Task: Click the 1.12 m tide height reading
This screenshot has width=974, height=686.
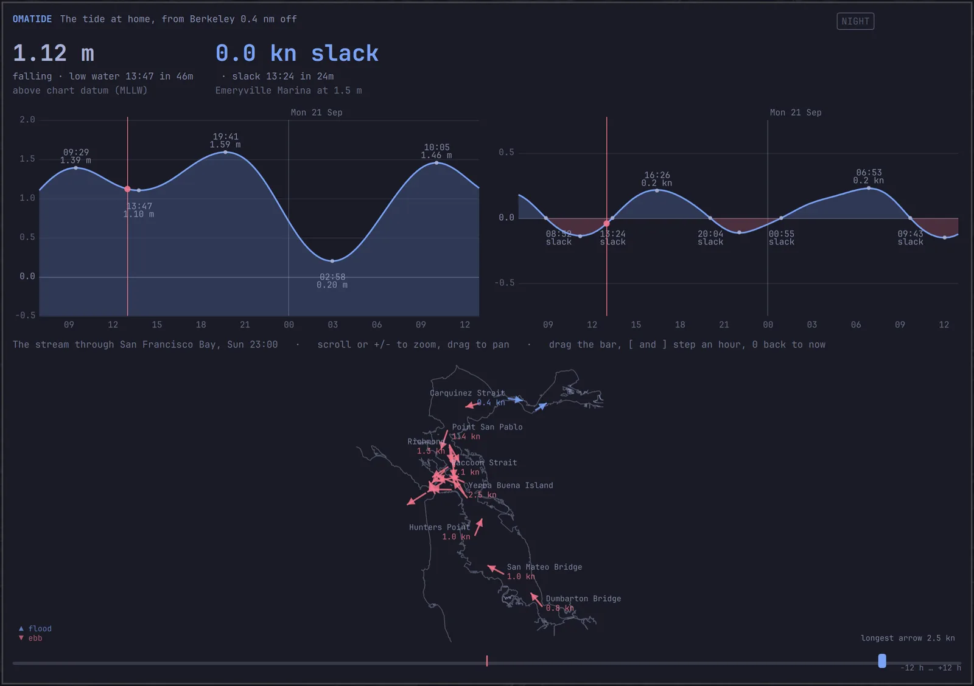Action: (x=54, y=54)
